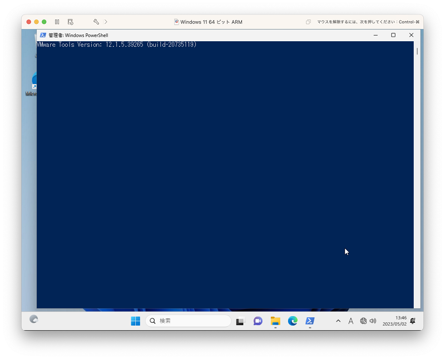Open clock and calendar 13:46
Image resolution: width=445 pixels, height=359 pixels.
[394, 321]
